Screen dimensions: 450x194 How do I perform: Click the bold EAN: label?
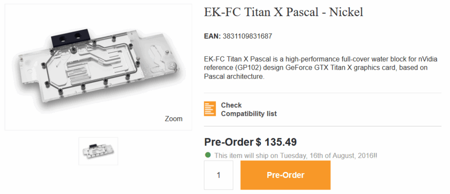212,36
